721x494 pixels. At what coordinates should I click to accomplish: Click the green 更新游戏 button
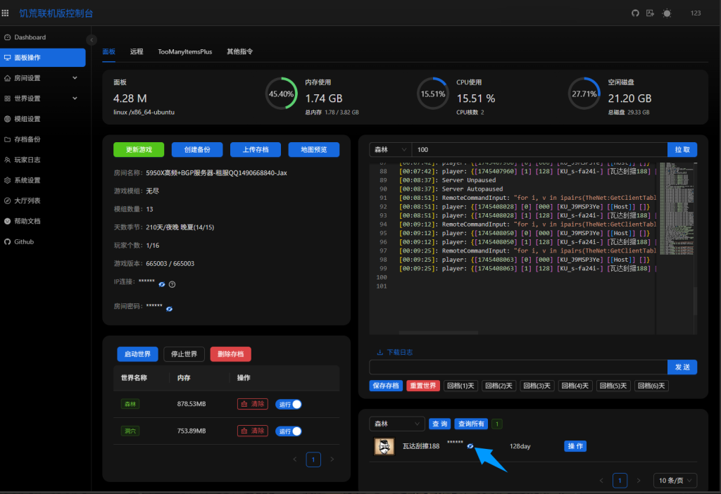139,150
